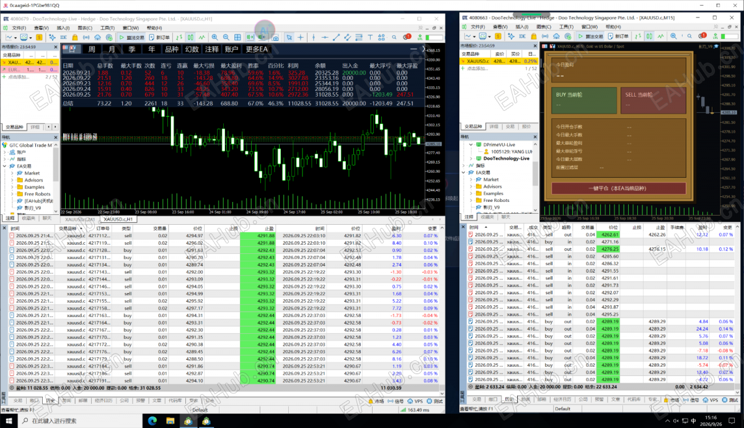Click the IDE icon in left window toolbar
The image size is (744, 428).
pos(63,37)
